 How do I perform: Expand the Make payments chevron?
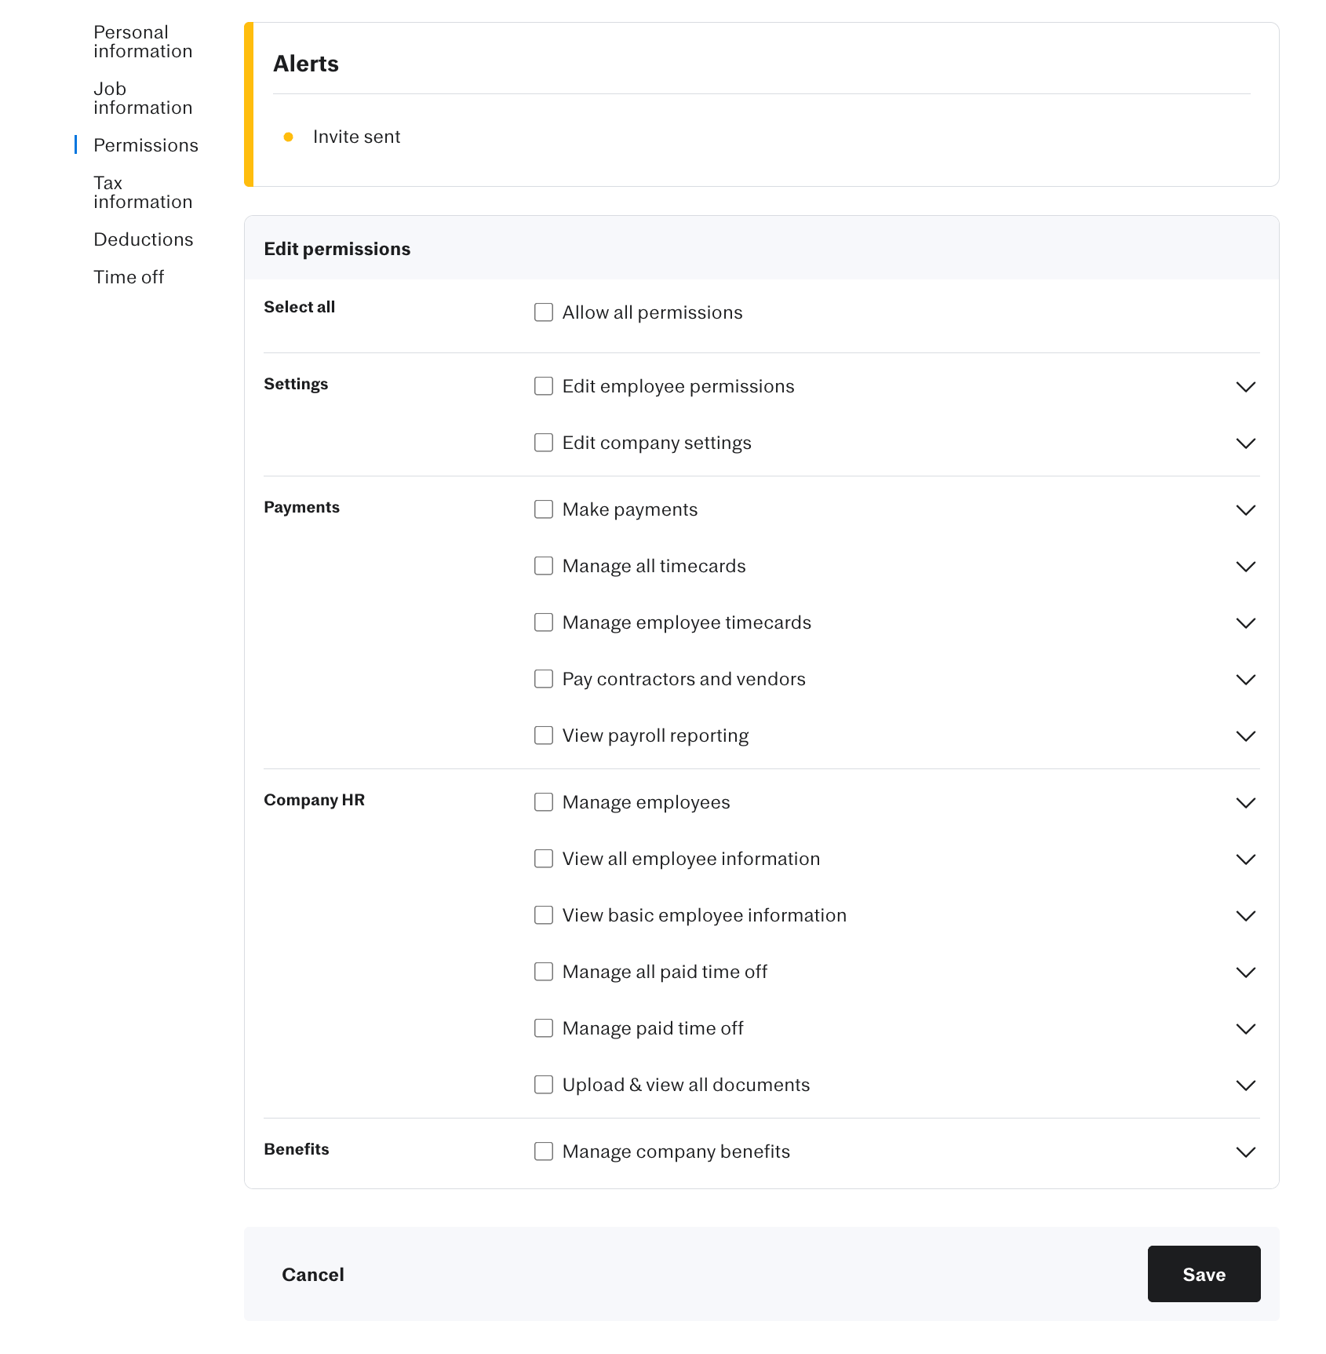pyautogui.click(x=1245, y=510)
